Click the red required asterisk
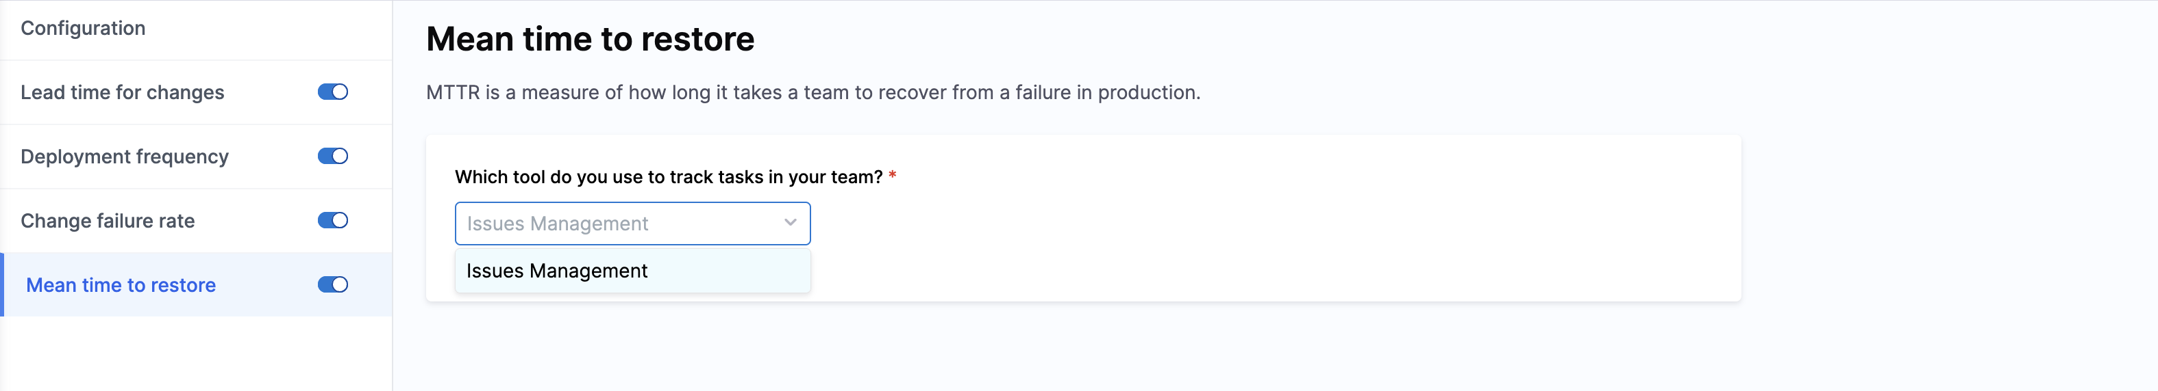This screenshot has height=391, width=2158. [892, 176]
